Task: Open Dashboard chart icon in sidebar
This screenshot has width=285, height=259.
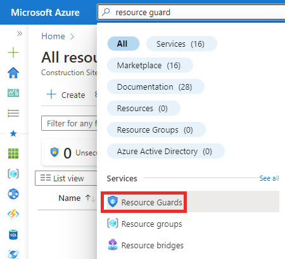Action: click(x=13, y=93)
